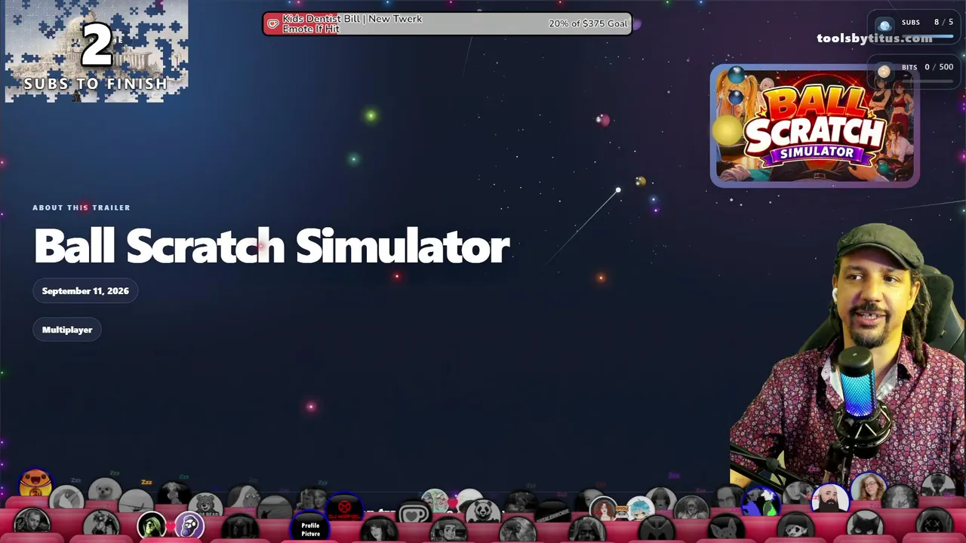Click the BITS goal progress bar
The image size is (966, 543).
(x=928, y=80)
